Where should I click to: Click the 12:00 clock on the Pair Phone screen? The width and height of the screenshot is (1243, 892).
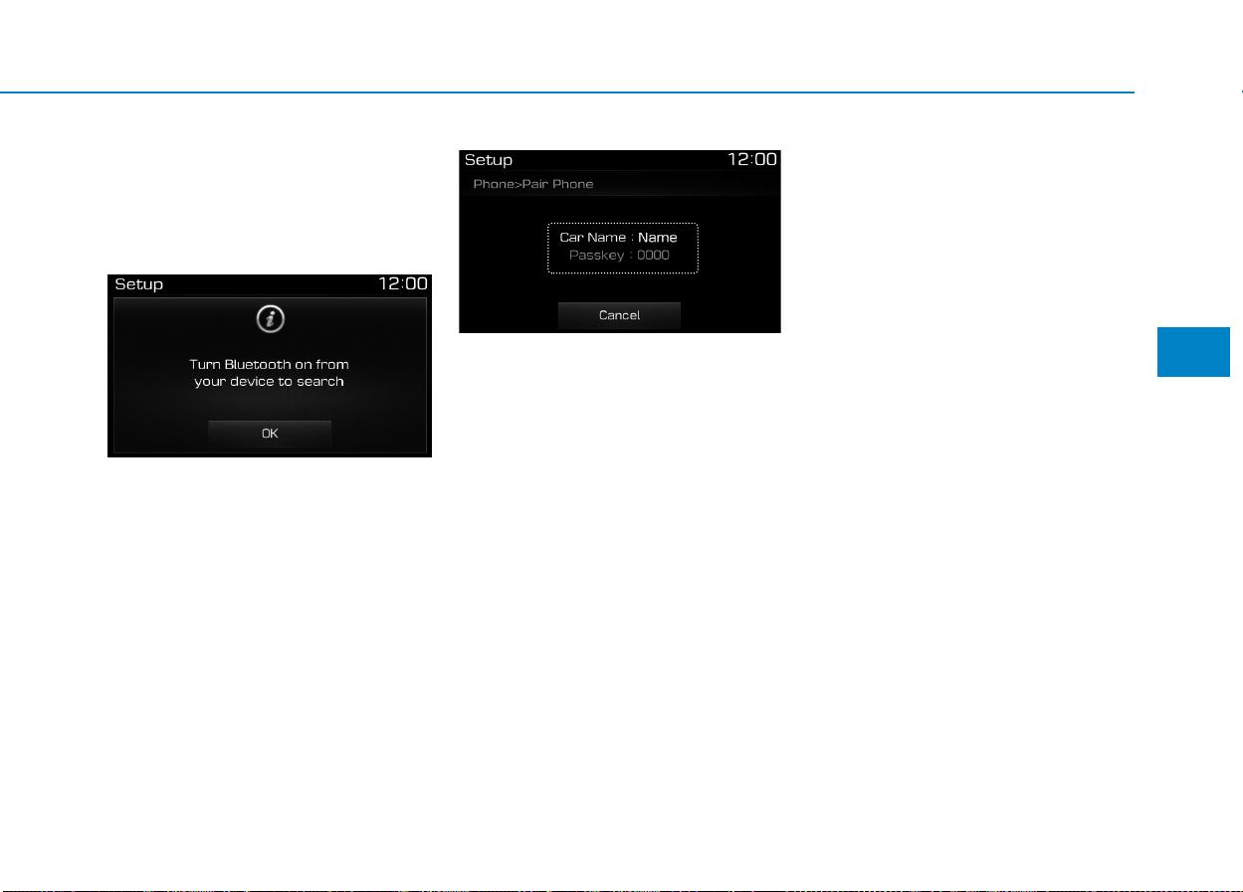[x=752, y=160]
